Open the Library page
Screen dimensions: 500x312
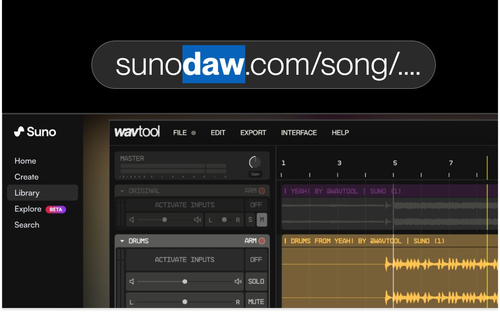tap(42, 193)
